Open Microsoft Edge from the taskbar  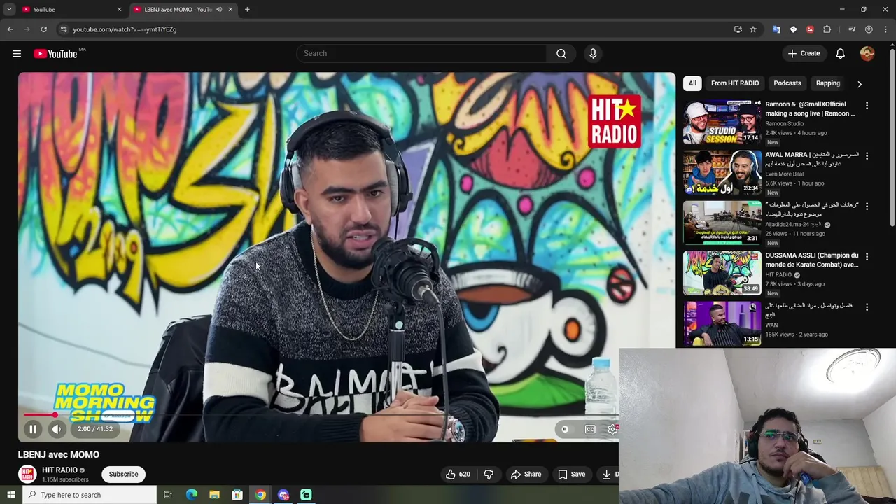pyautogui.click(x=191, y=495)
